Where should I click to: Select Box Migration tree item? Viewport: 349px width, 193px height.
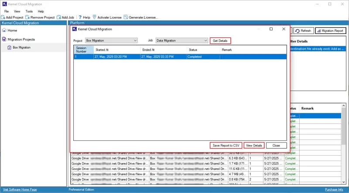point(21,47)
